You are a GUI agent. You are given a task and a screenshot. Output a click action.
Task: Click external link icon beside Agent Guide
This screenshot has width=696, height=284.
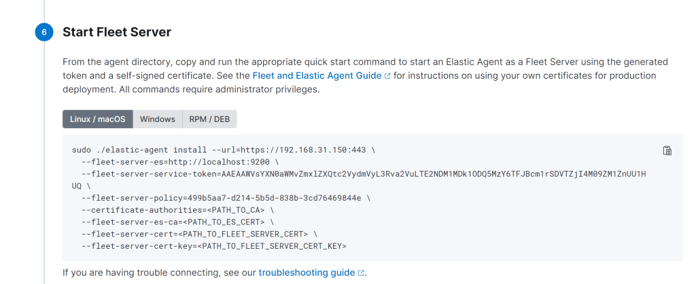387,76
